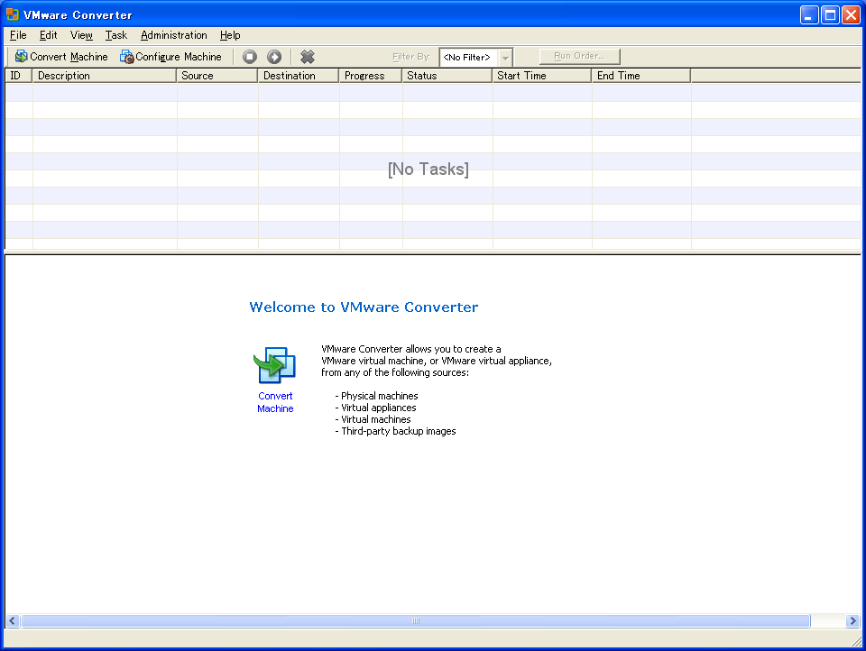Sort by the Progress column header
The image size is (866, 651).
(371, 76)
